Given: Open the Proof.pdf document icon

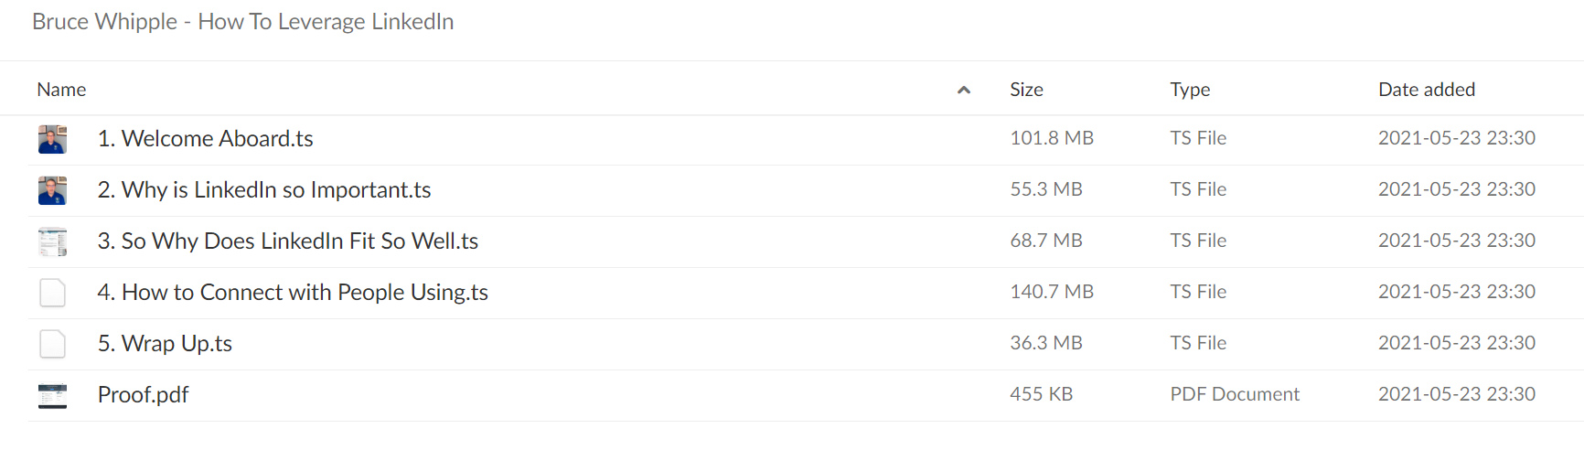Looking at the screenshot, I should click(x=52, y=395).
